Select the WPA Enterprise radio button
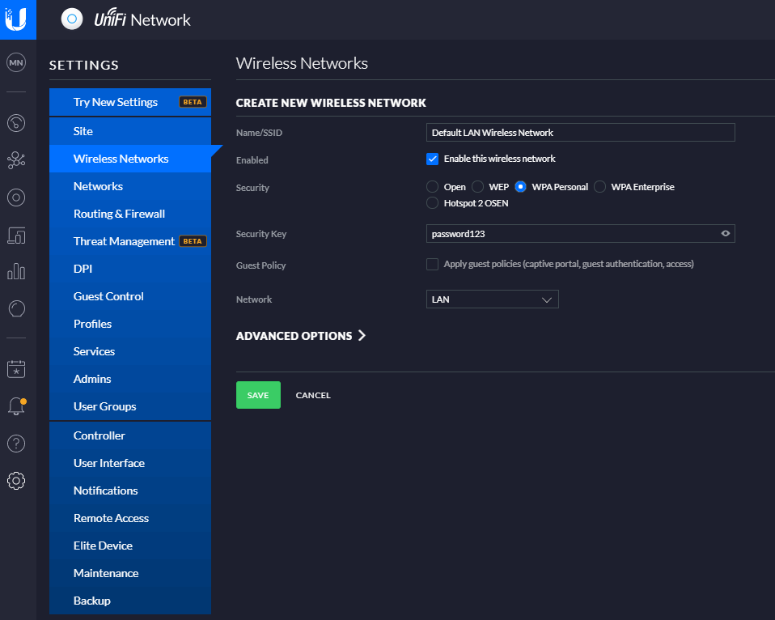Image resolution: width=775 pixels, height=620 pixels. tap(599, 187)
